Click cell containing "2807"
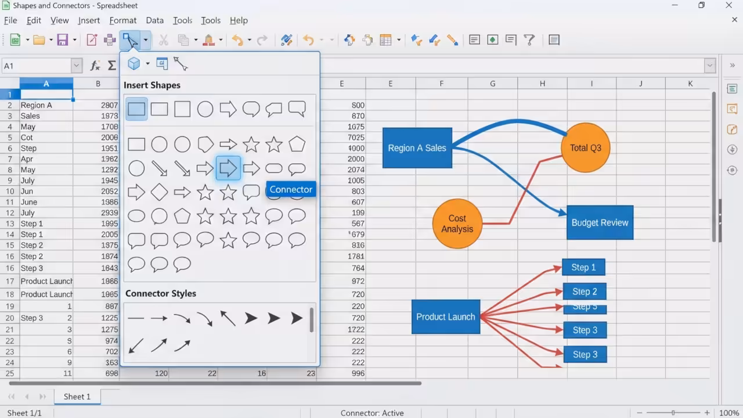743x418 pixels. (96, 105)
